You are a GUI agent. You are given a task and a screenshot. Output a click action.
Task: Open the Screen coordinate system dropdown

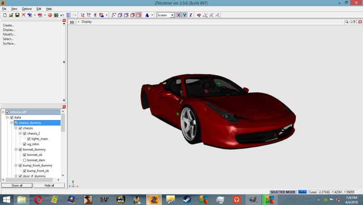point(172,15)
